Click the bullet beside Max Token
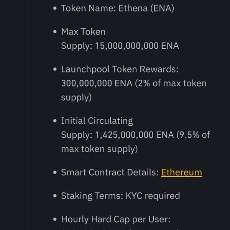This screenshot has height=230, width=230. (x=55, y=32)
